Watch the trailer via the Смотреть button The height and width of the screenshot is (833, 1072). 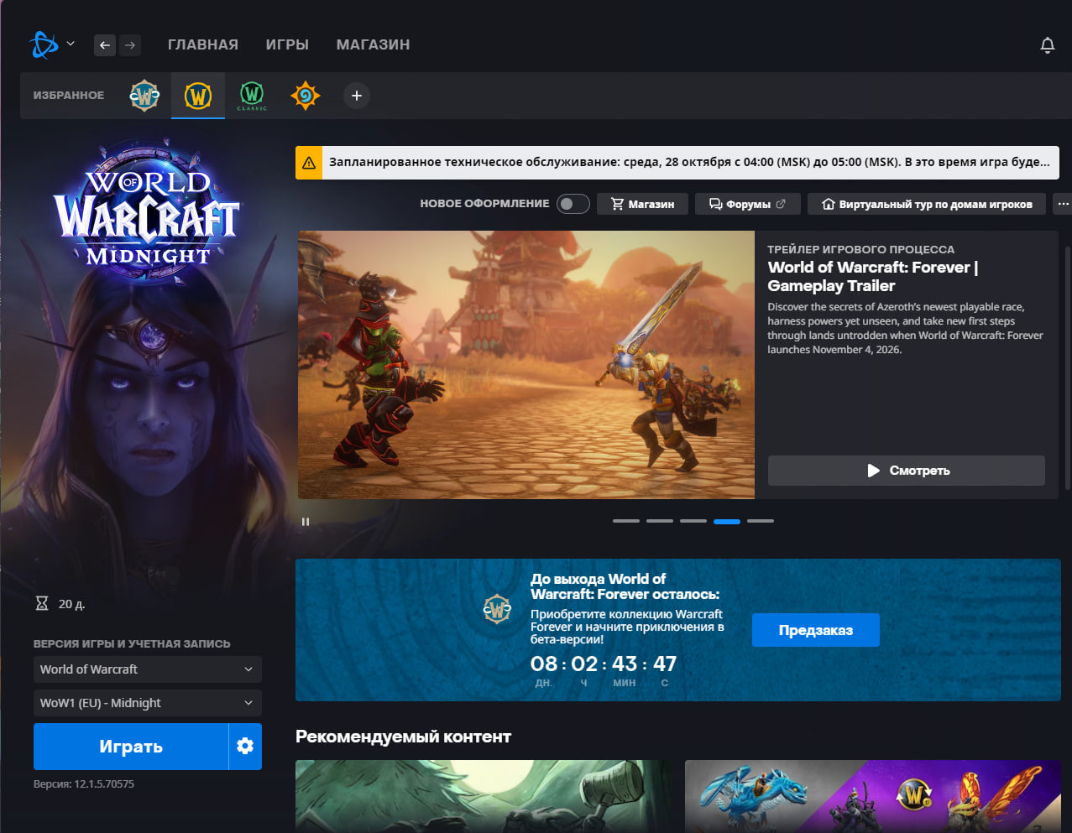click(907, 471)
